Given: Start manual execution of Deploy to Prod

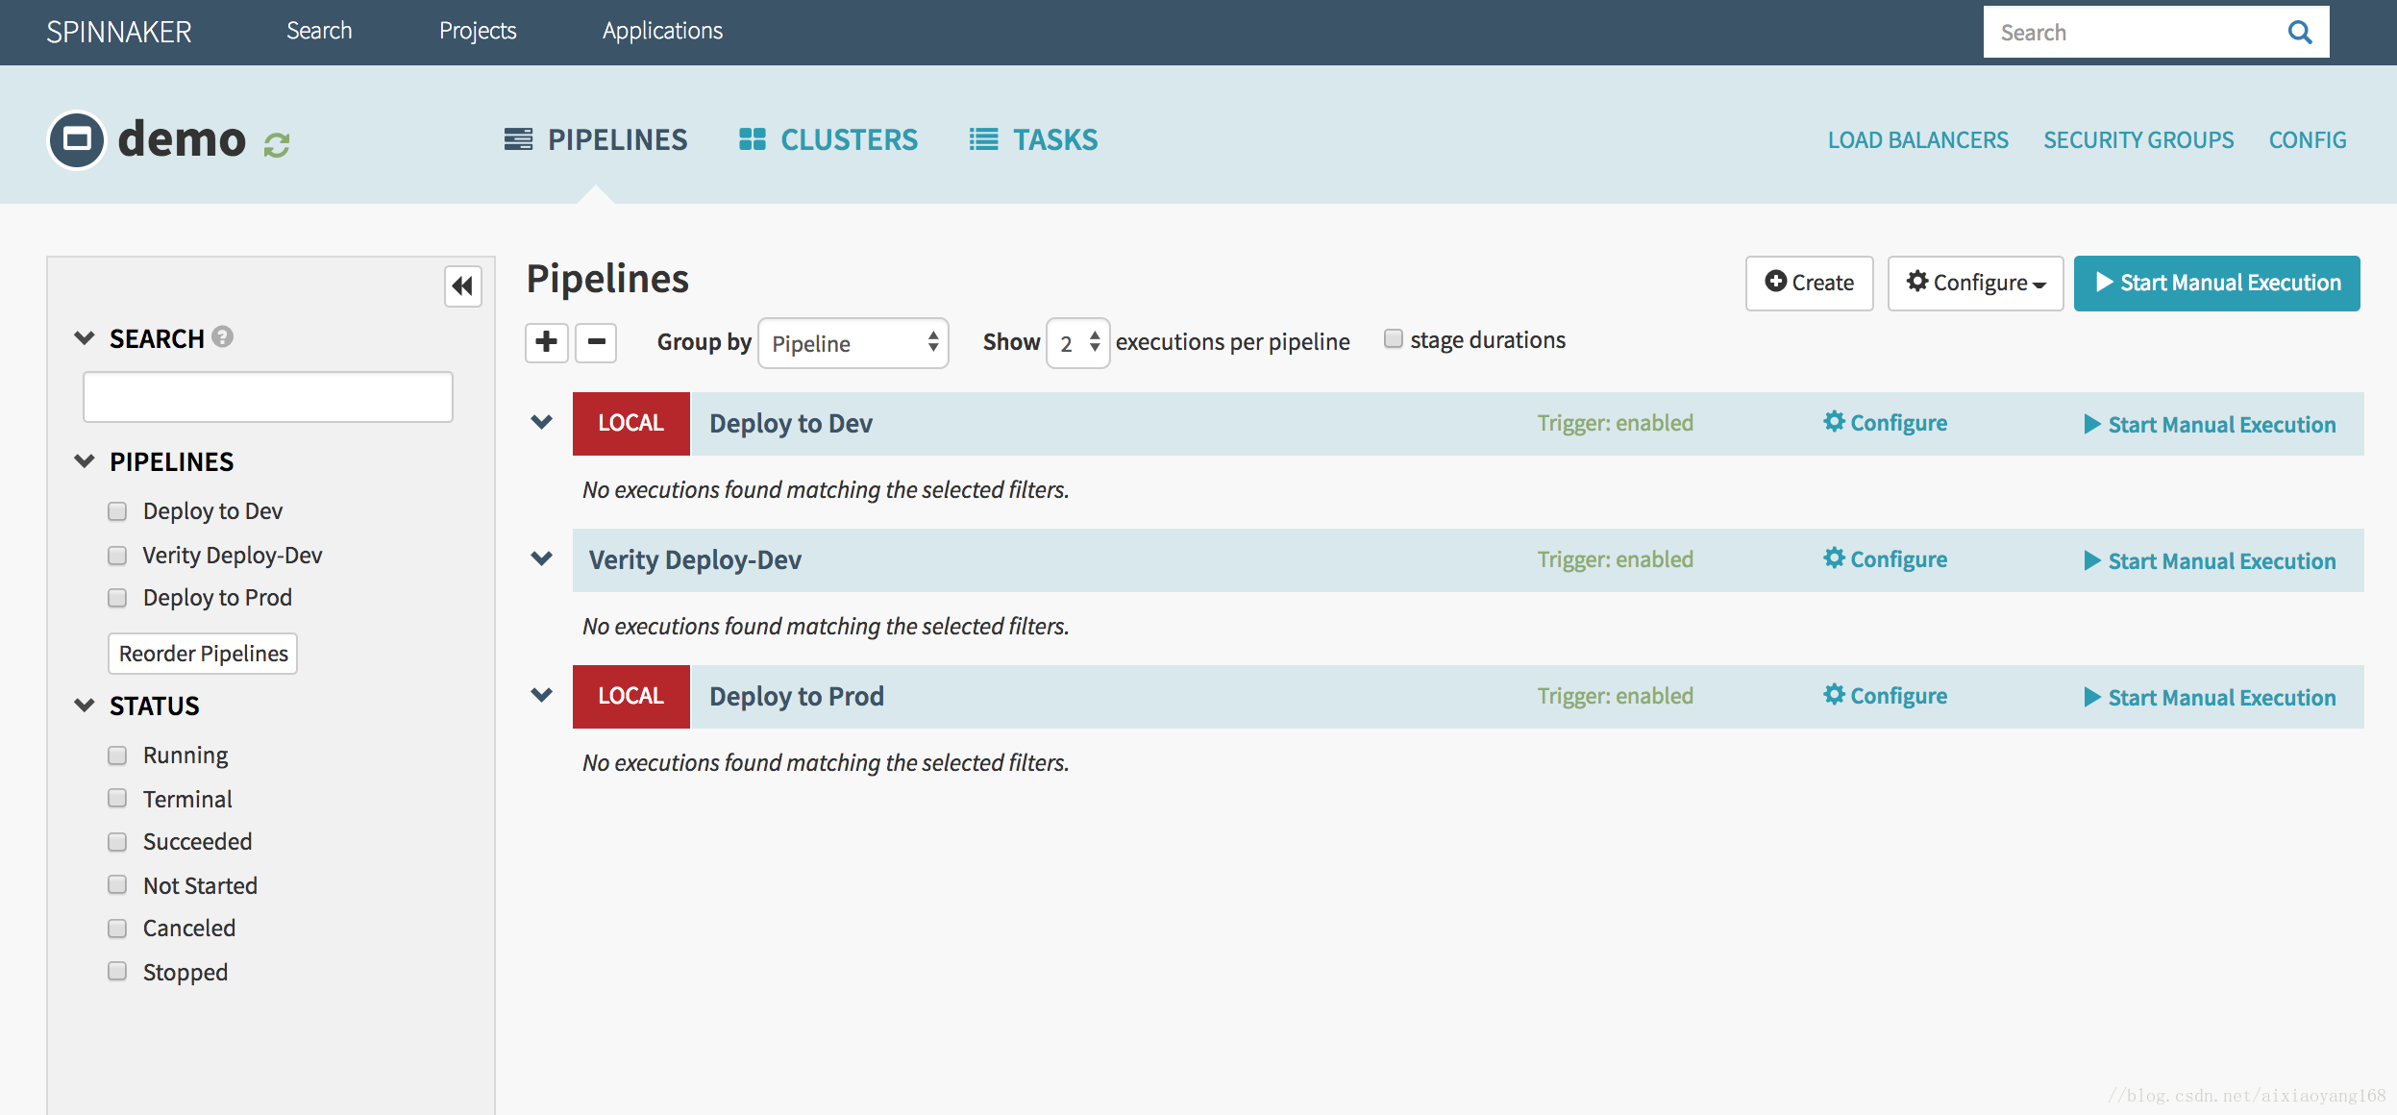Looking at the screenshot, I should coord(2210,698).
